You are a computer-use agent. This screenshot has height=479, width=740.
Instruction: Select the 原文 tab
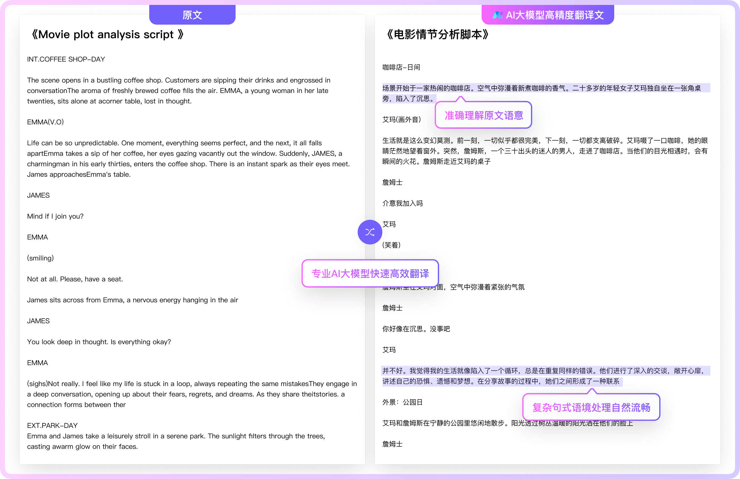192,15
